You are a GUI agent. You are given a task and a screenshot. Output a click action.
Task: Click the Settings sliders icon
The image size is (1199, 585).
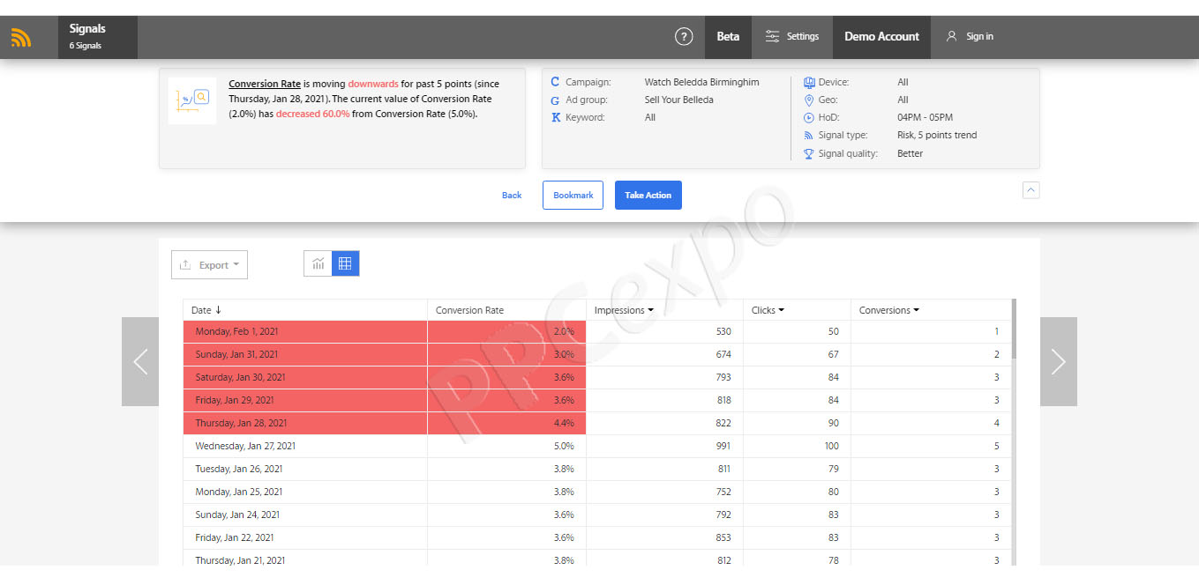coord(773,37)
